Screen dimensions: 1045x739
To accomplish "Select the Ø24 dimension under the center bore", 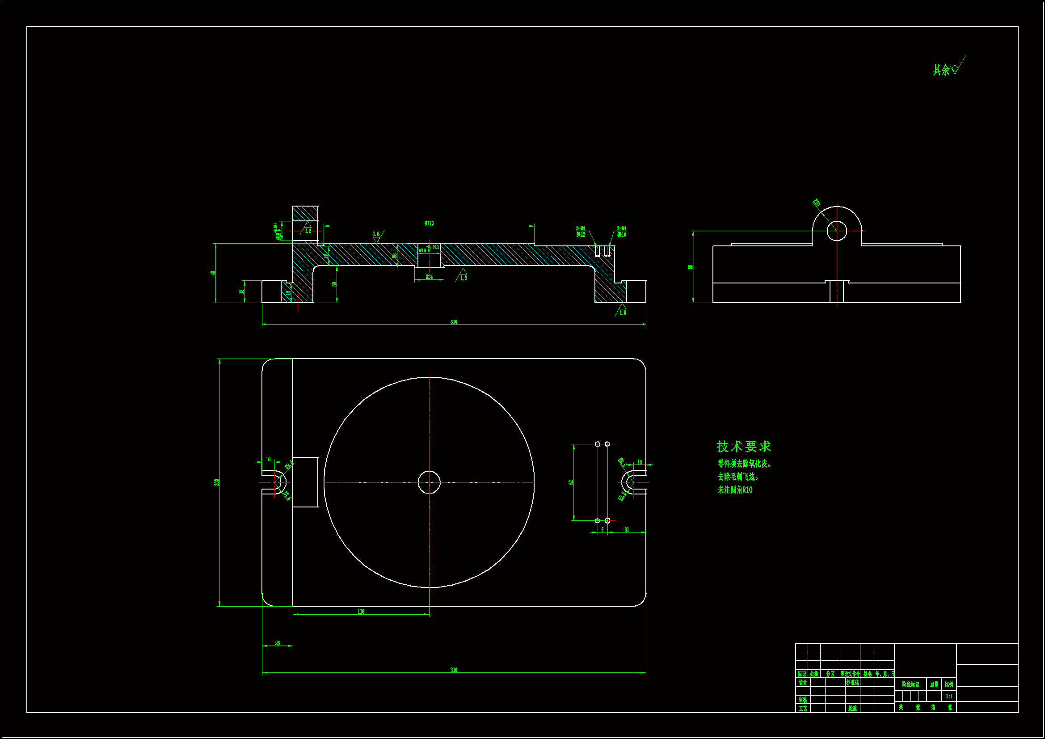I will click(x=429, y=277).
